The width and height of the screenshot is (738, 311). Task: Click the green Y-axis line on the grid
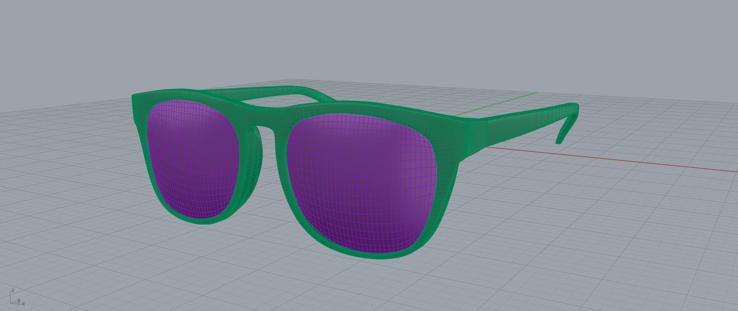click(496, 104)
